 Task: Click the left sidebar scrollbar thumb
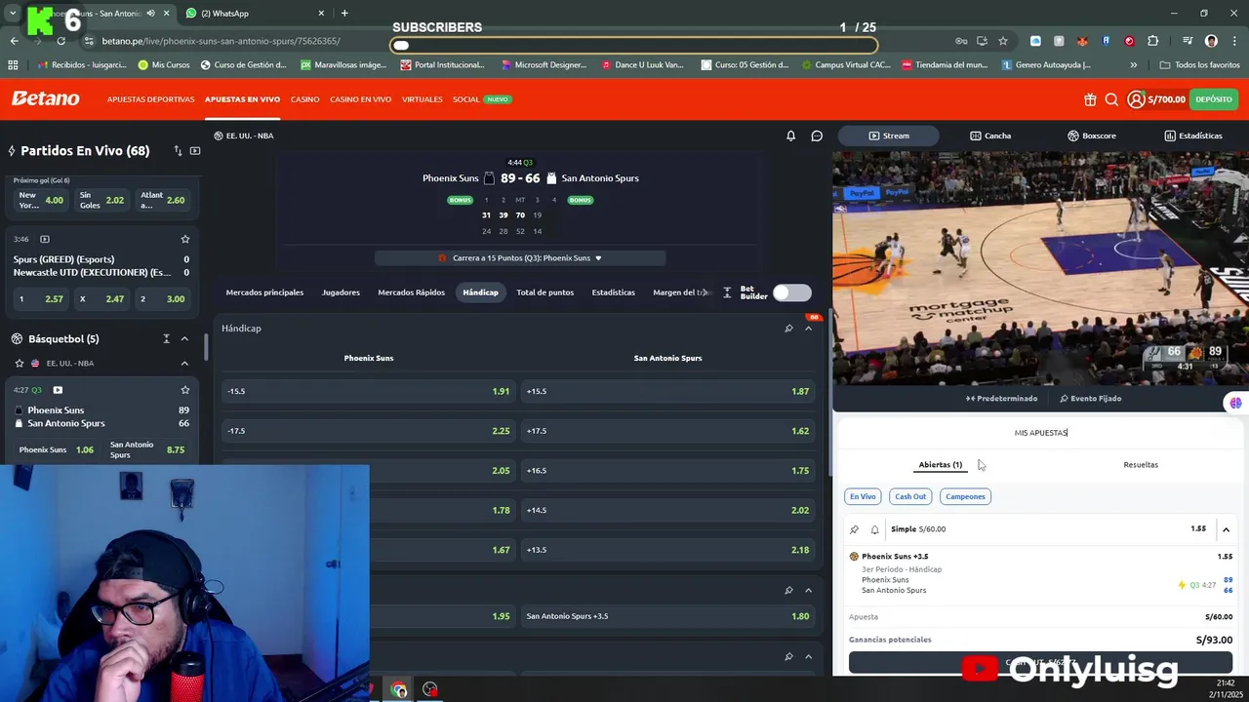tap(206, 346)
